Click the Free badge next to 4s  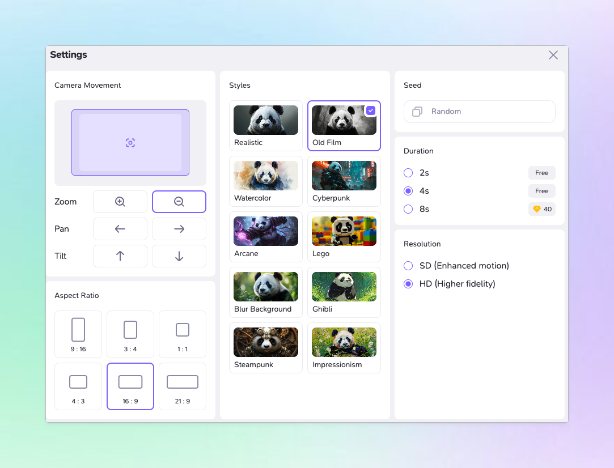pos(542,191)
